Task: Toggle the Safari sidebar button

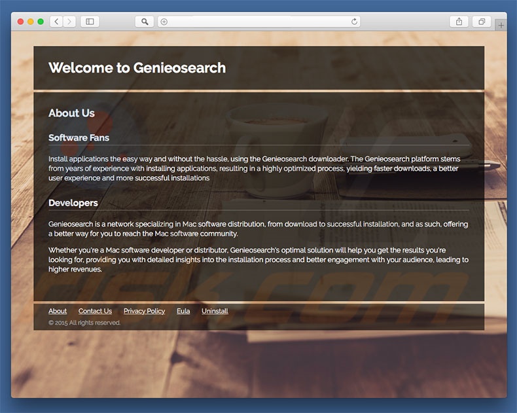Action: point(90,22)
